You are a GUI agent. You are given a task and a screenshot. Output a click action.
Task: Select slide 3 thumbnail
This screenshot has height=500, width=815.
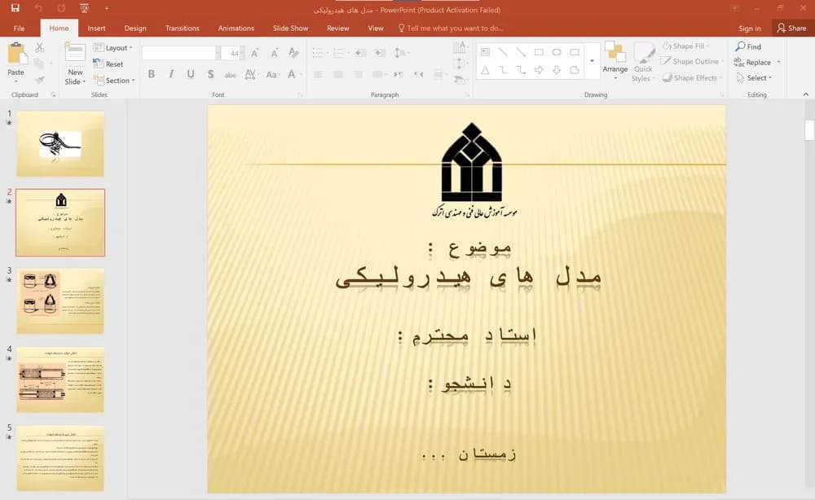click(60, 301)
